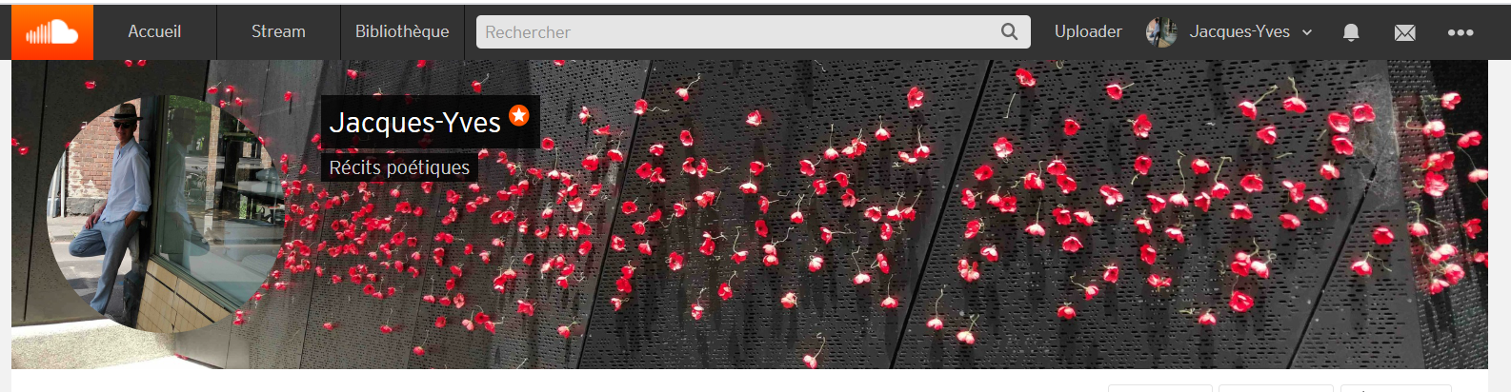Go to the Stream tab
Screen dimensions: 1511x392
[x=278, y=31]
